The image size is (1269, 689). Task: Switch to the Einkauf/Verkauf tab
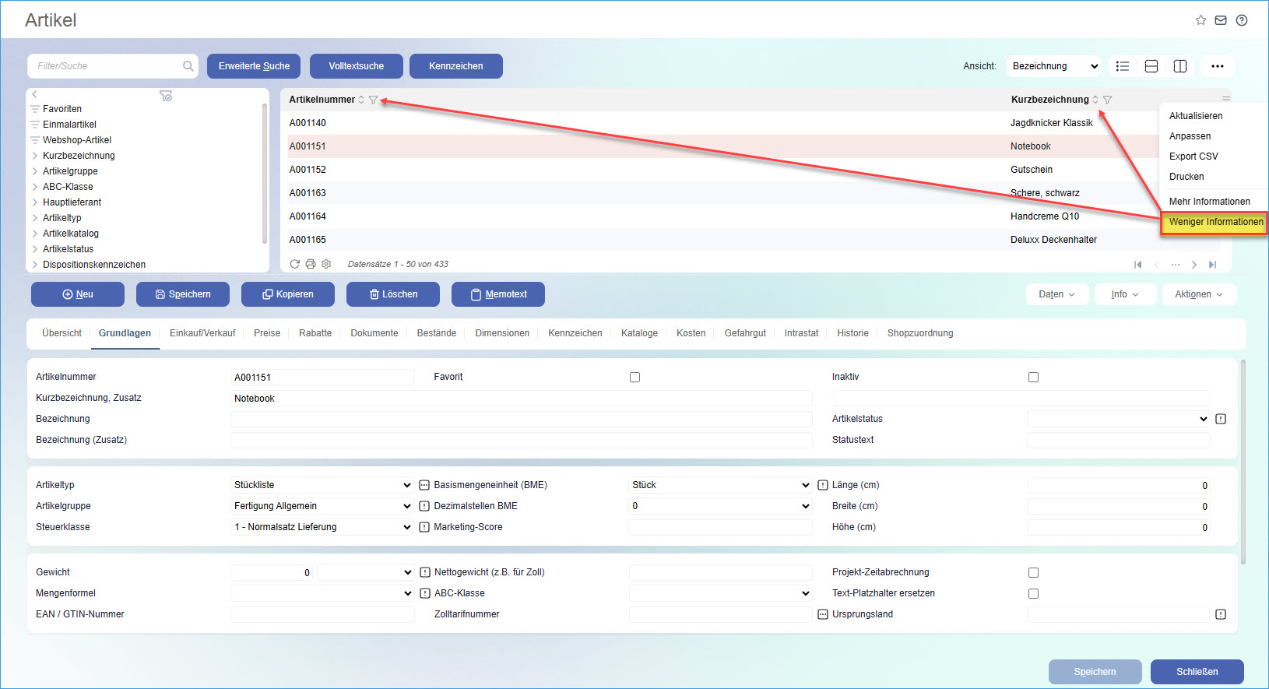click(x=202, y=333)
